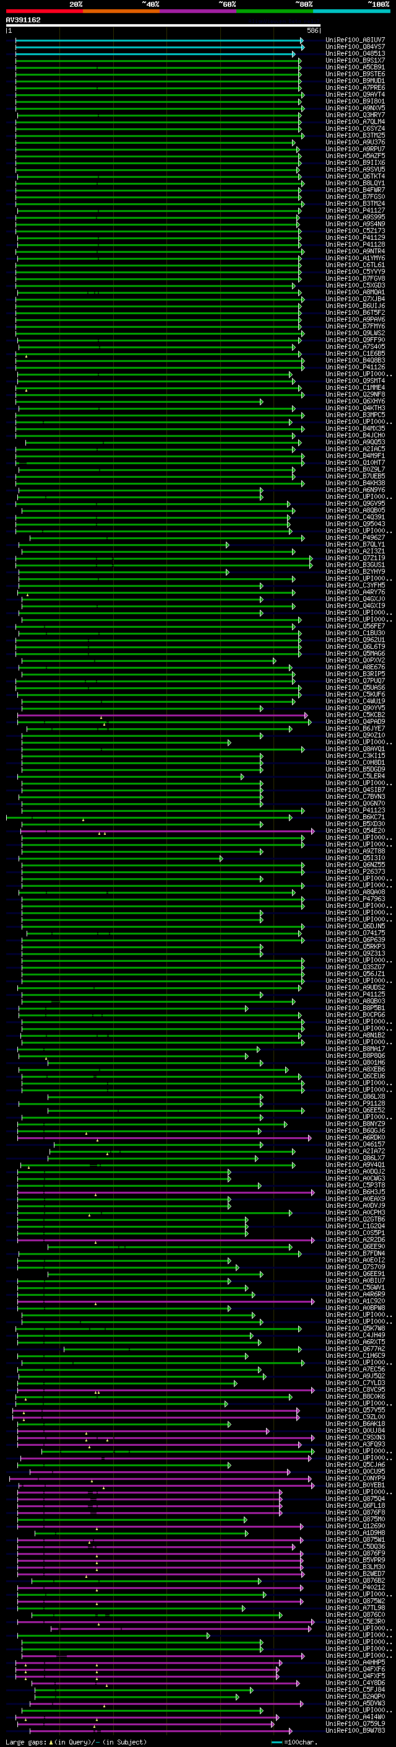This screenshot has width=396, height=1747.
Task: Select label UniRef100_A6N9Y6
Action: click(x=355, y=490)
